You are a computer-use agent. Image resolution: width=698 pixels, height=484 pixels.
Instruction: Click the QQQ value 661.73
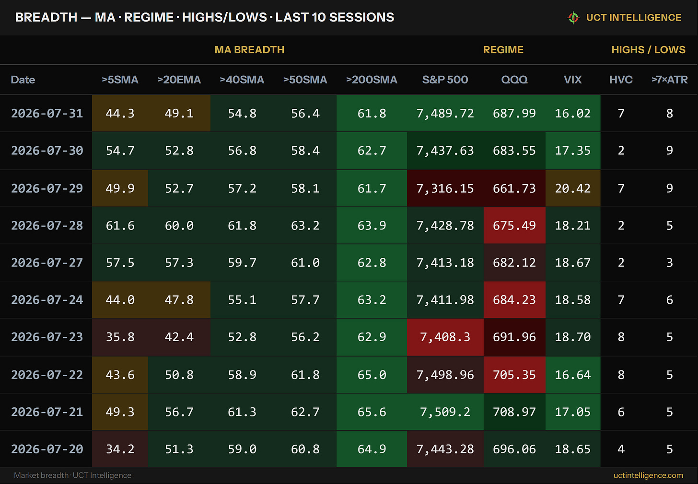514,188
